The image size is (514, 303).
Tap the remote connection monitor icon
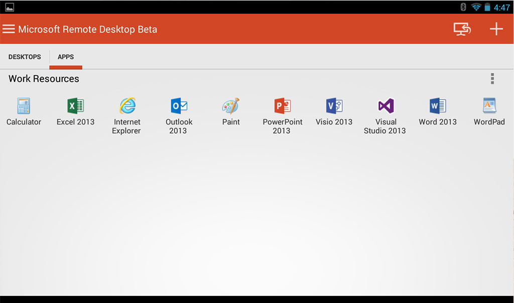[462, 29]
